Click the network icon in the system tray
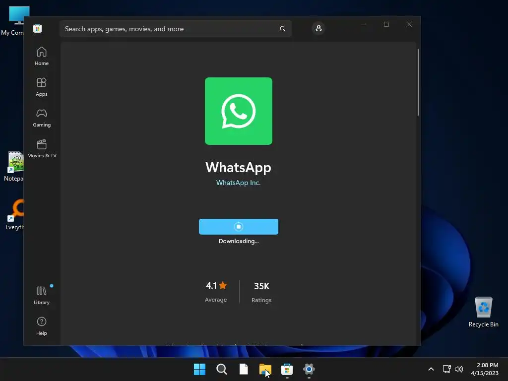 coord(447,369)
